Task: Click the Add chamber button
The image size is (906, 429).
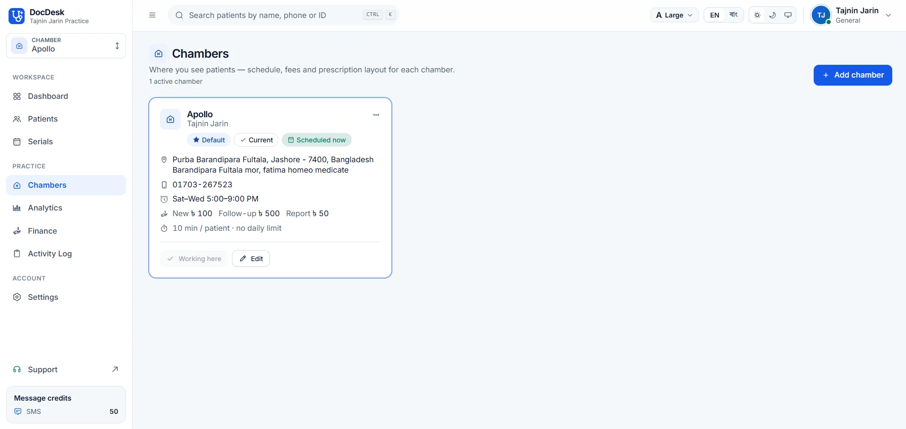Action: pyautogui.click(x=853, y=75)
